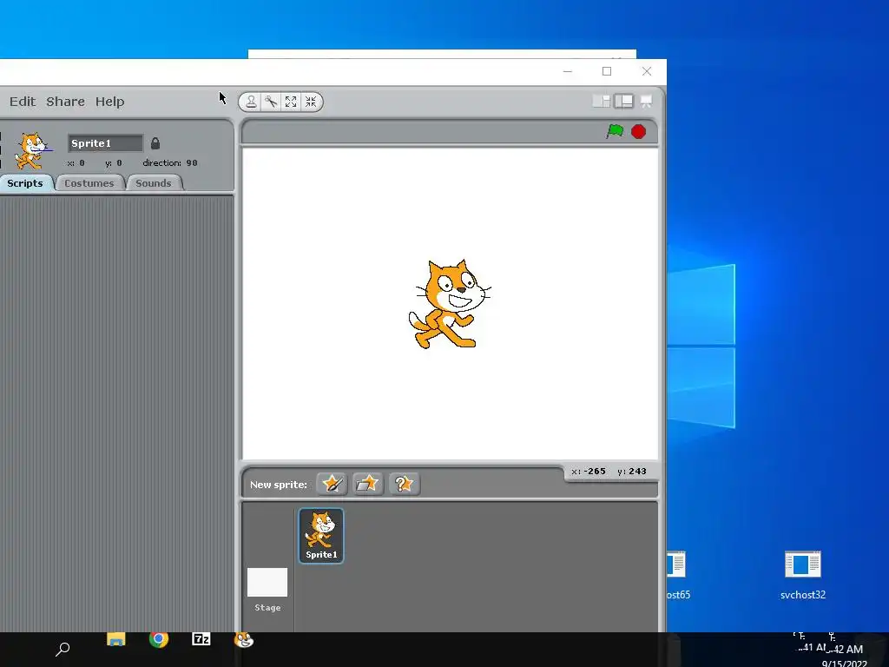Open the Share menu
This screenshot has height=667, width=889.
click(65, 102)
